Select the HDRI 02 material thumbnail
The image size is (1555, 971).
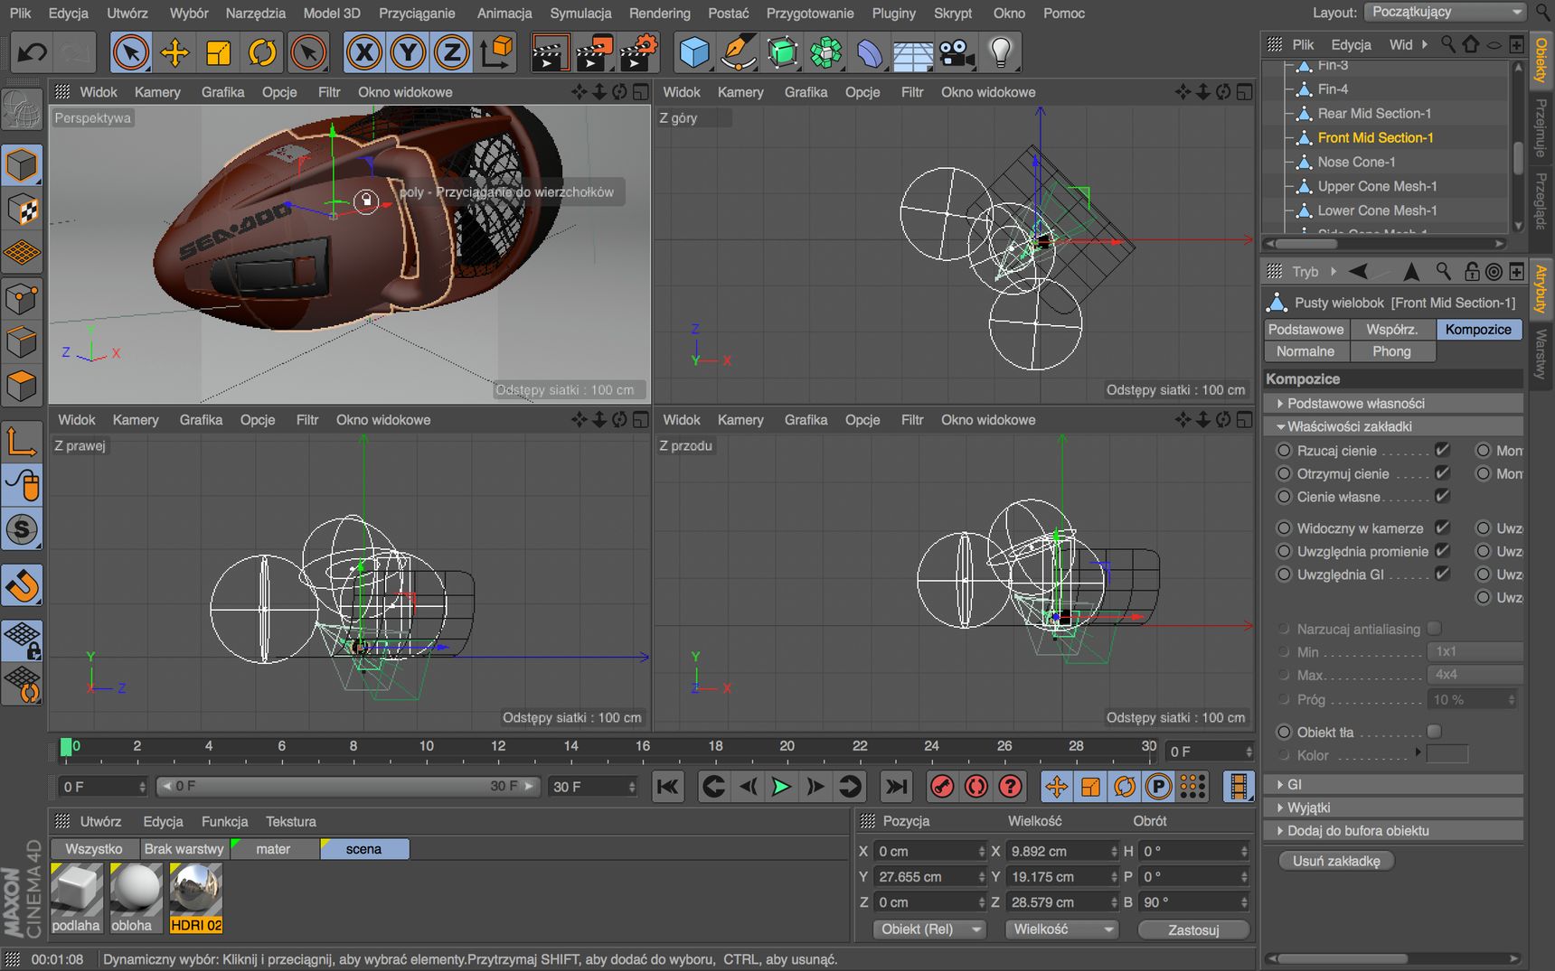pos(195,898)
